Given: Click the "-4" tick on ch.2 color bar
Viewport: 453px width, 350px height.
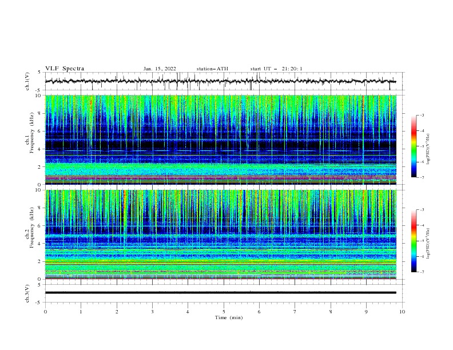Looking at the screenshot, I should coord(422,225).
